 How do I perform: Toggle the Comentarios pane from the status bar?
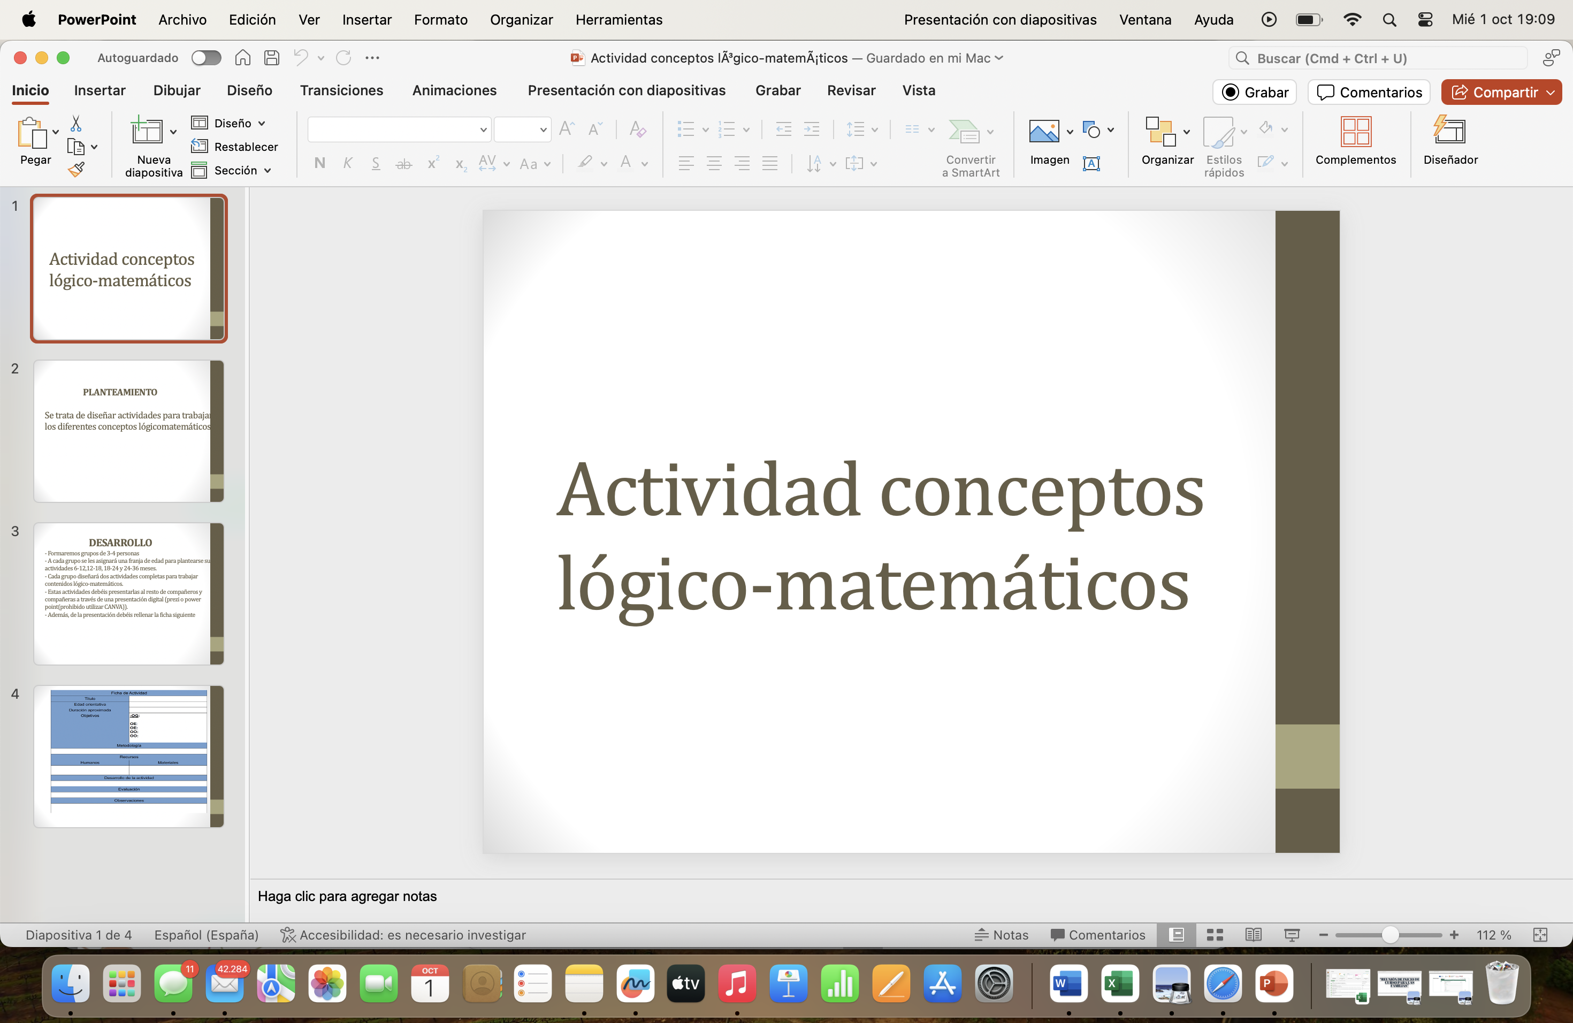1097,934
